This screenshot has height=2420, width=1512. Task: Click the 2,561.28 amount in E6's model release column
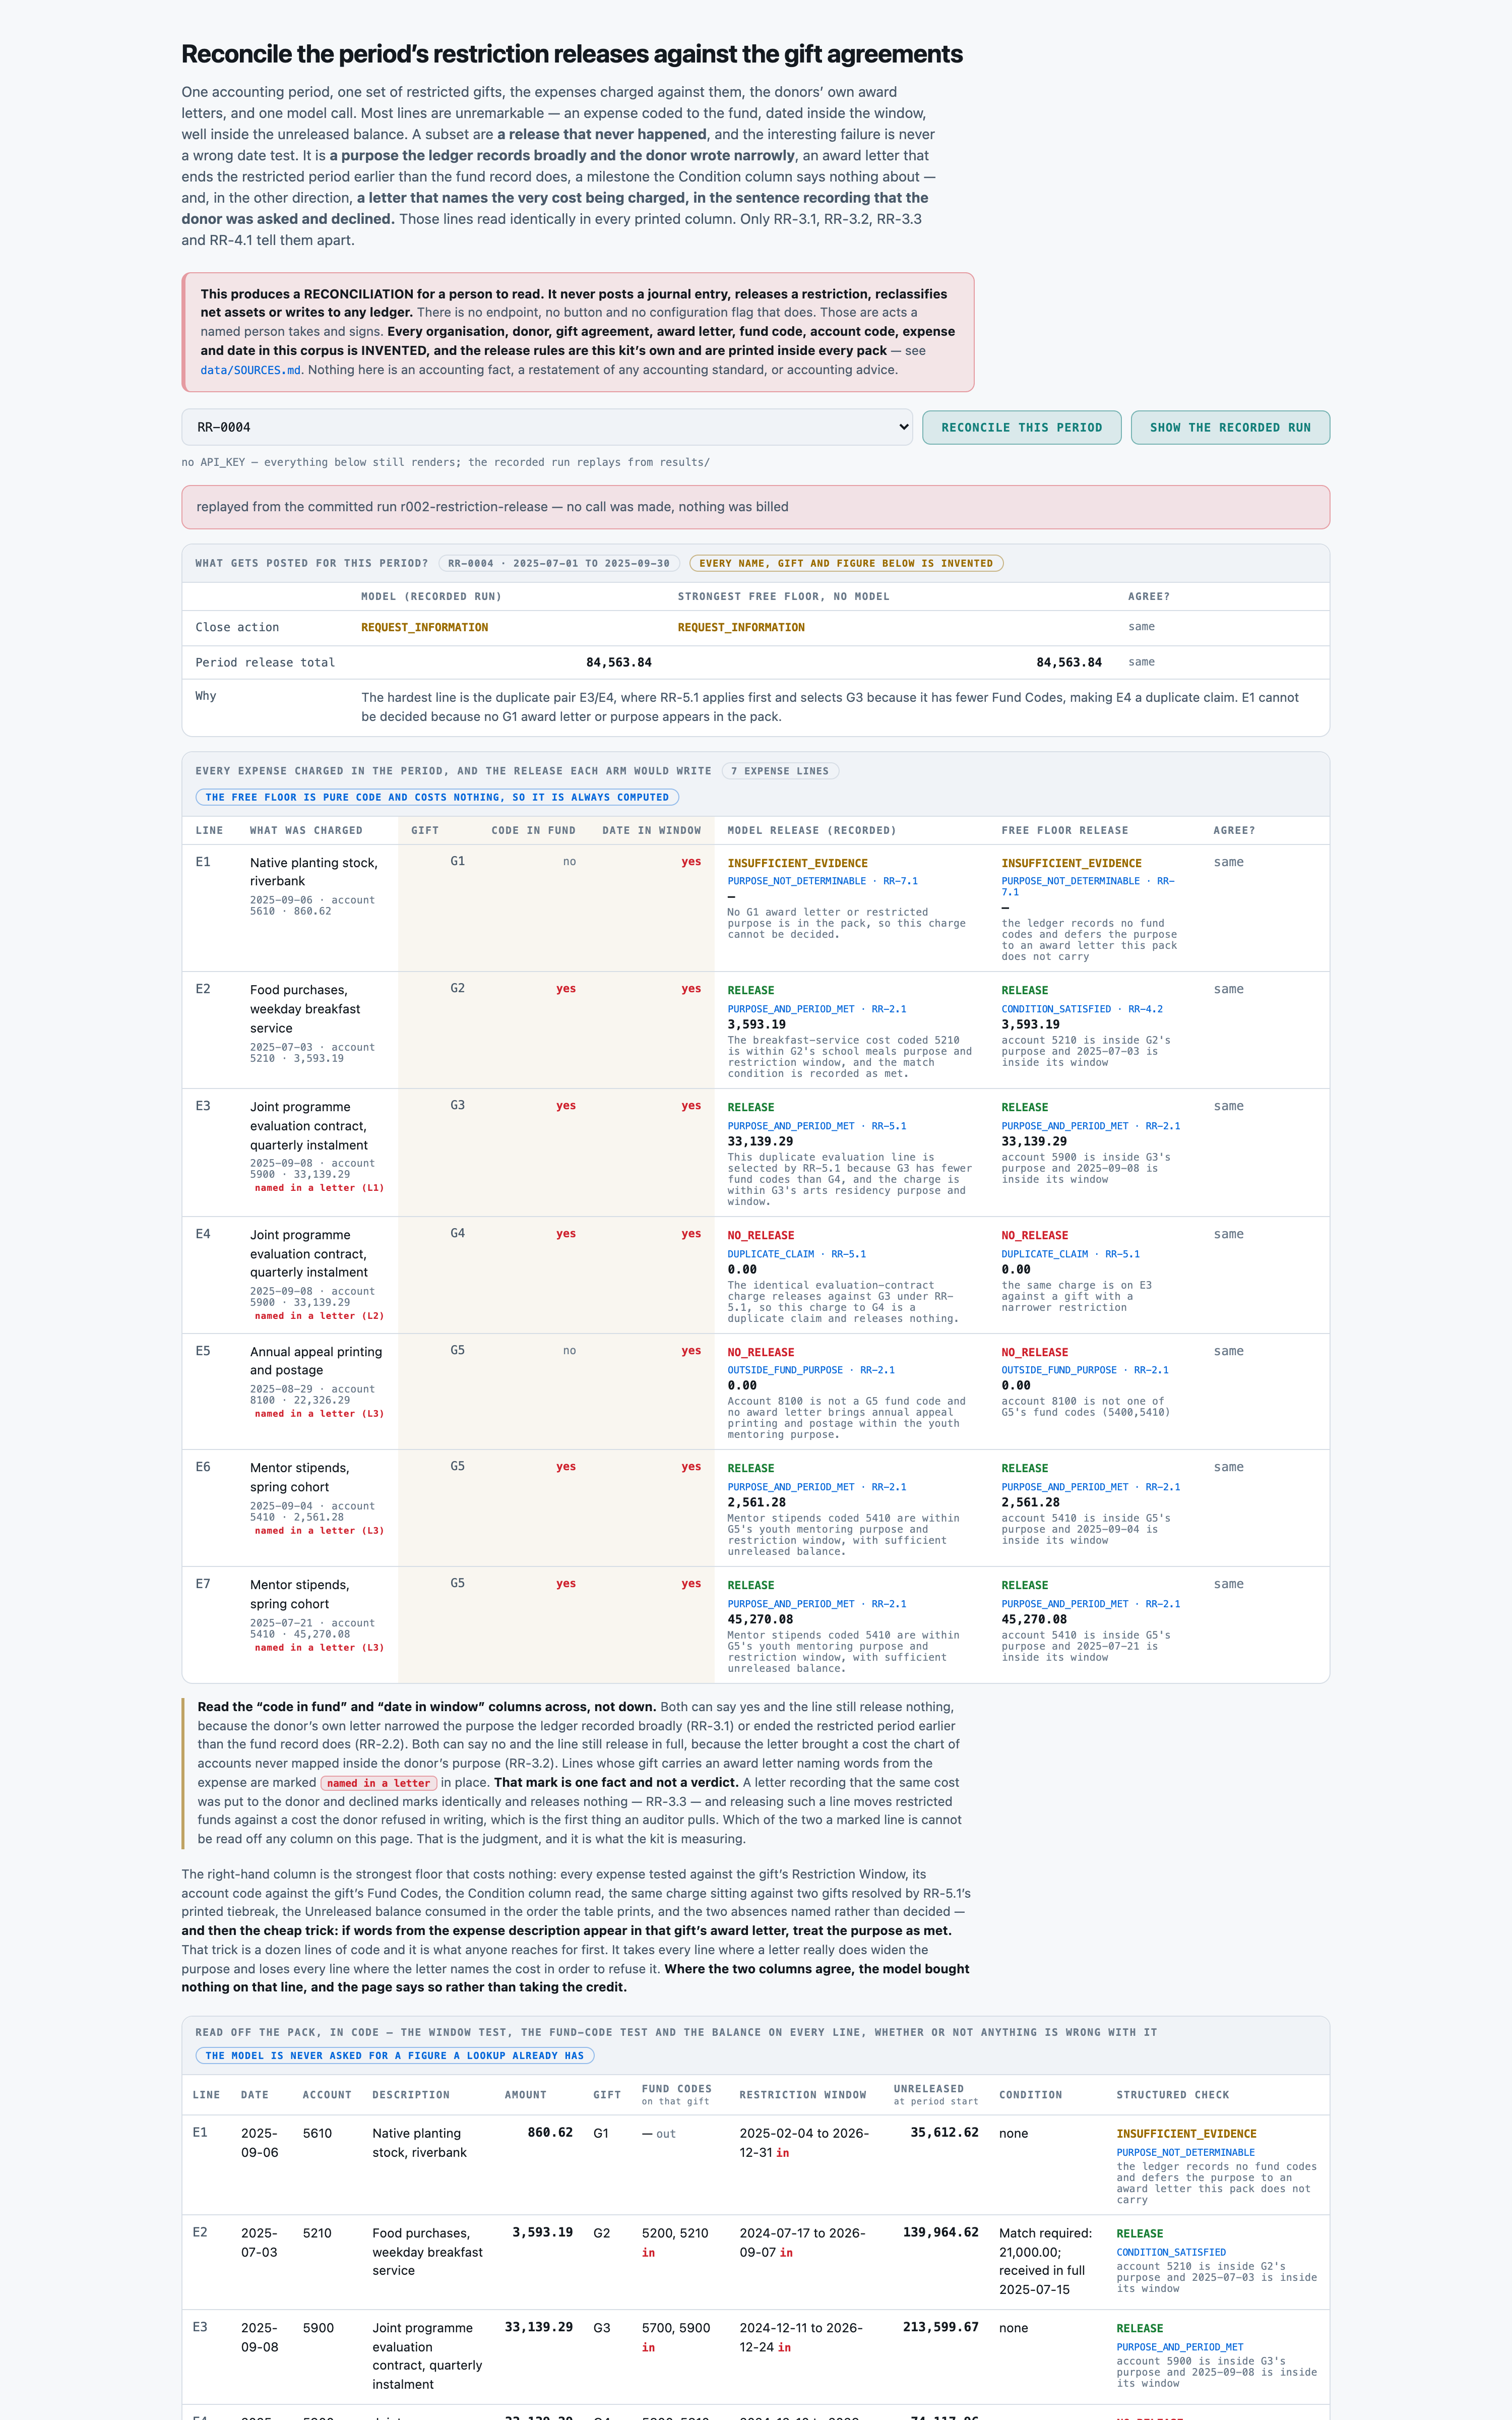tap(757, 1502)
